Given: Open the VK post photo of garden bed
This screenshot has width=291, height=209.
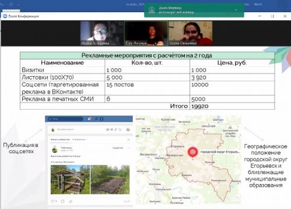Looking at the screenshot, I should coord(110,179).
